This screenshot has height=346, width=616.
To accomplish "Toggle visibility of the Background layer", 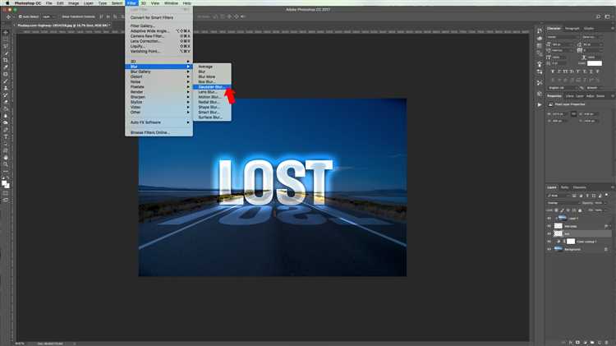I will tap(549, 249).
